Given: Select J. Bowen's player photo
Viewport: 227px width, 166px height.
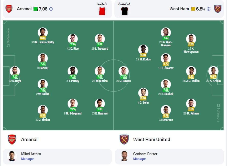Looking at the screenshot, I should coord(124,71).
